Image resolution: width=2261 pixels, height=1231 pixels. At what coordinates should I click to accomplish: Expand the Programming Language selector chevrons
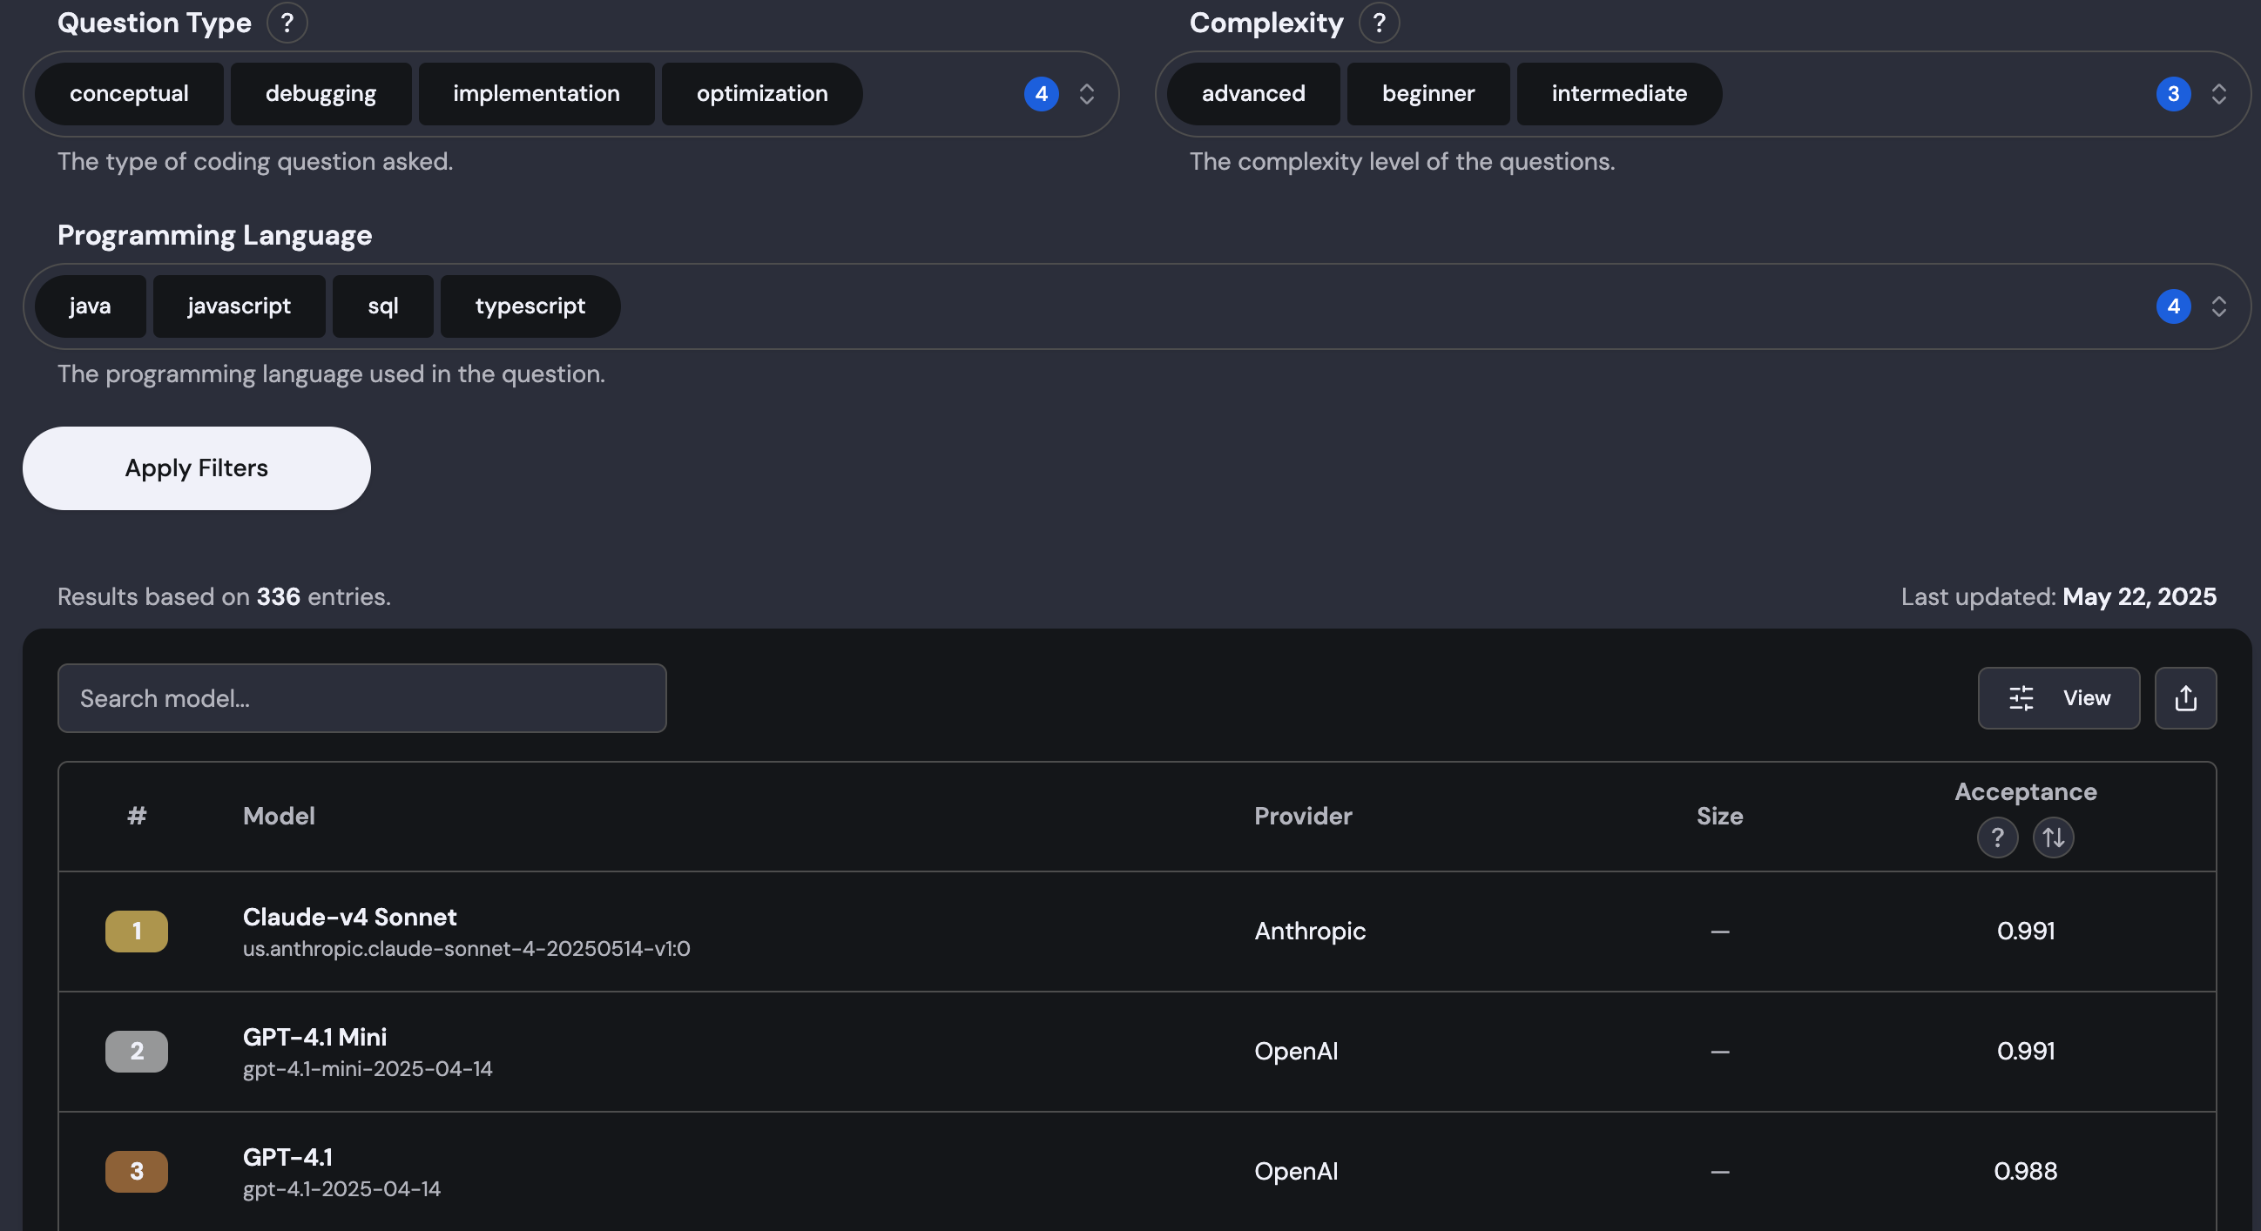2219,306
